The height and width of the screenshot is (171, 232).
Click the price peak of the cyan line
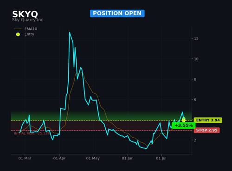click(x=70, y=32)
